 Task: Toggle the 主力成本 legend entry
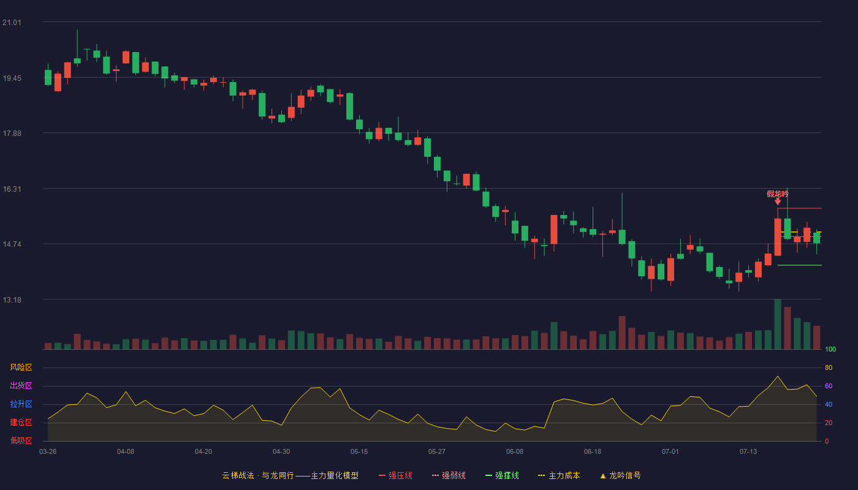coord(559,475)
